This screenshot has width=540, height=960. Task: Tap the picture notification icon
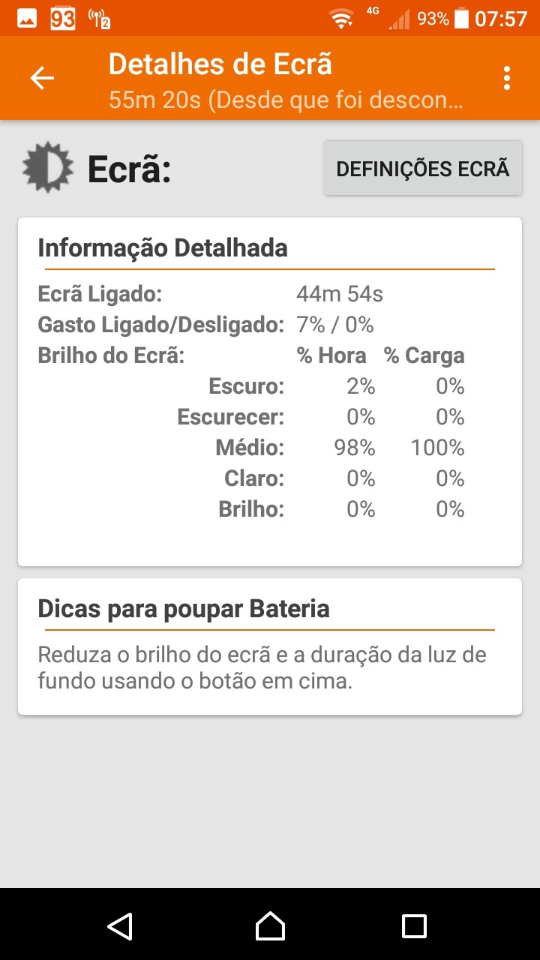(27, 18)
